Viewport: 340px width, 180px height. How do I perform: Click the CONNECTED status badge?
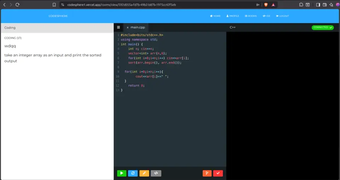click(x=323, y=27)
